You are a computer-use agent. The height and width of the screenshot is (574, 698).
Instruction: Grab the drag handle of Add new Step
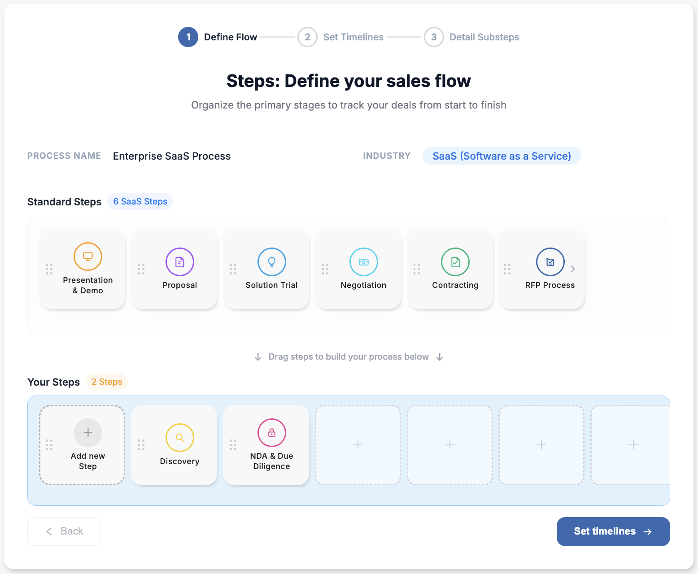[x=49, y=445]
